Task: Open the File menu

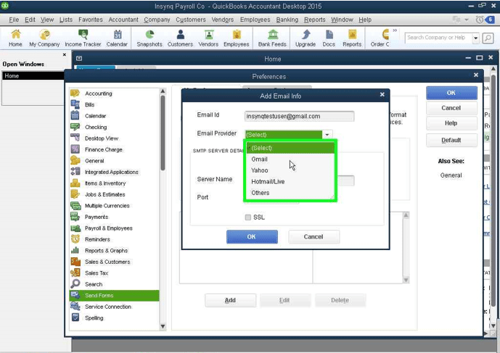Action: pyautogui.click(x=14, y=20)
